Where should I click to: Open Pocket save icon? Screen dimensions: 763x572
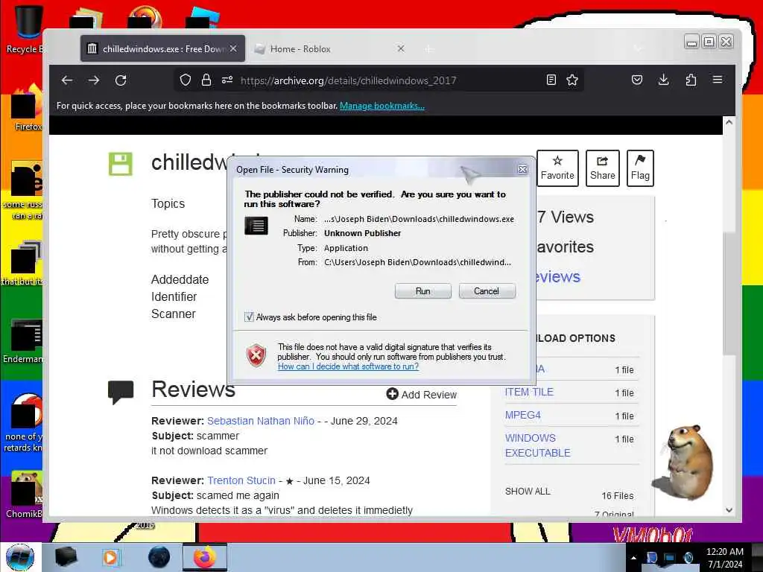[637, 80]
